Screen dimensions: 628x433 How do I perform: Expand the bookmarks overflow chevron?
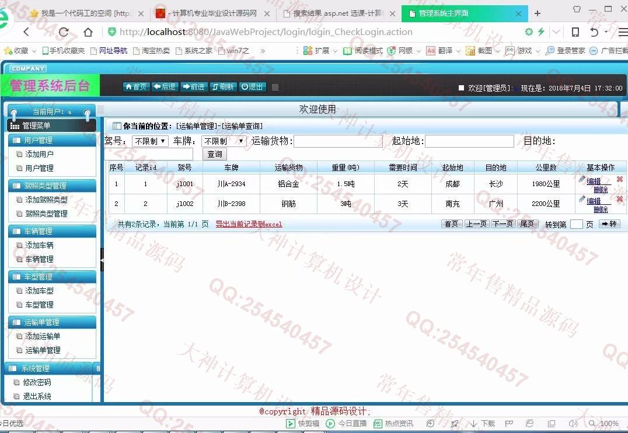pyautogui.click(x=263, y=51)
